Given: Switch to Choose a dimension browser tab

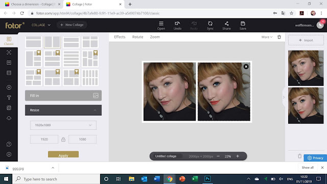Looking at the screenshot, I should click(33, 4).
